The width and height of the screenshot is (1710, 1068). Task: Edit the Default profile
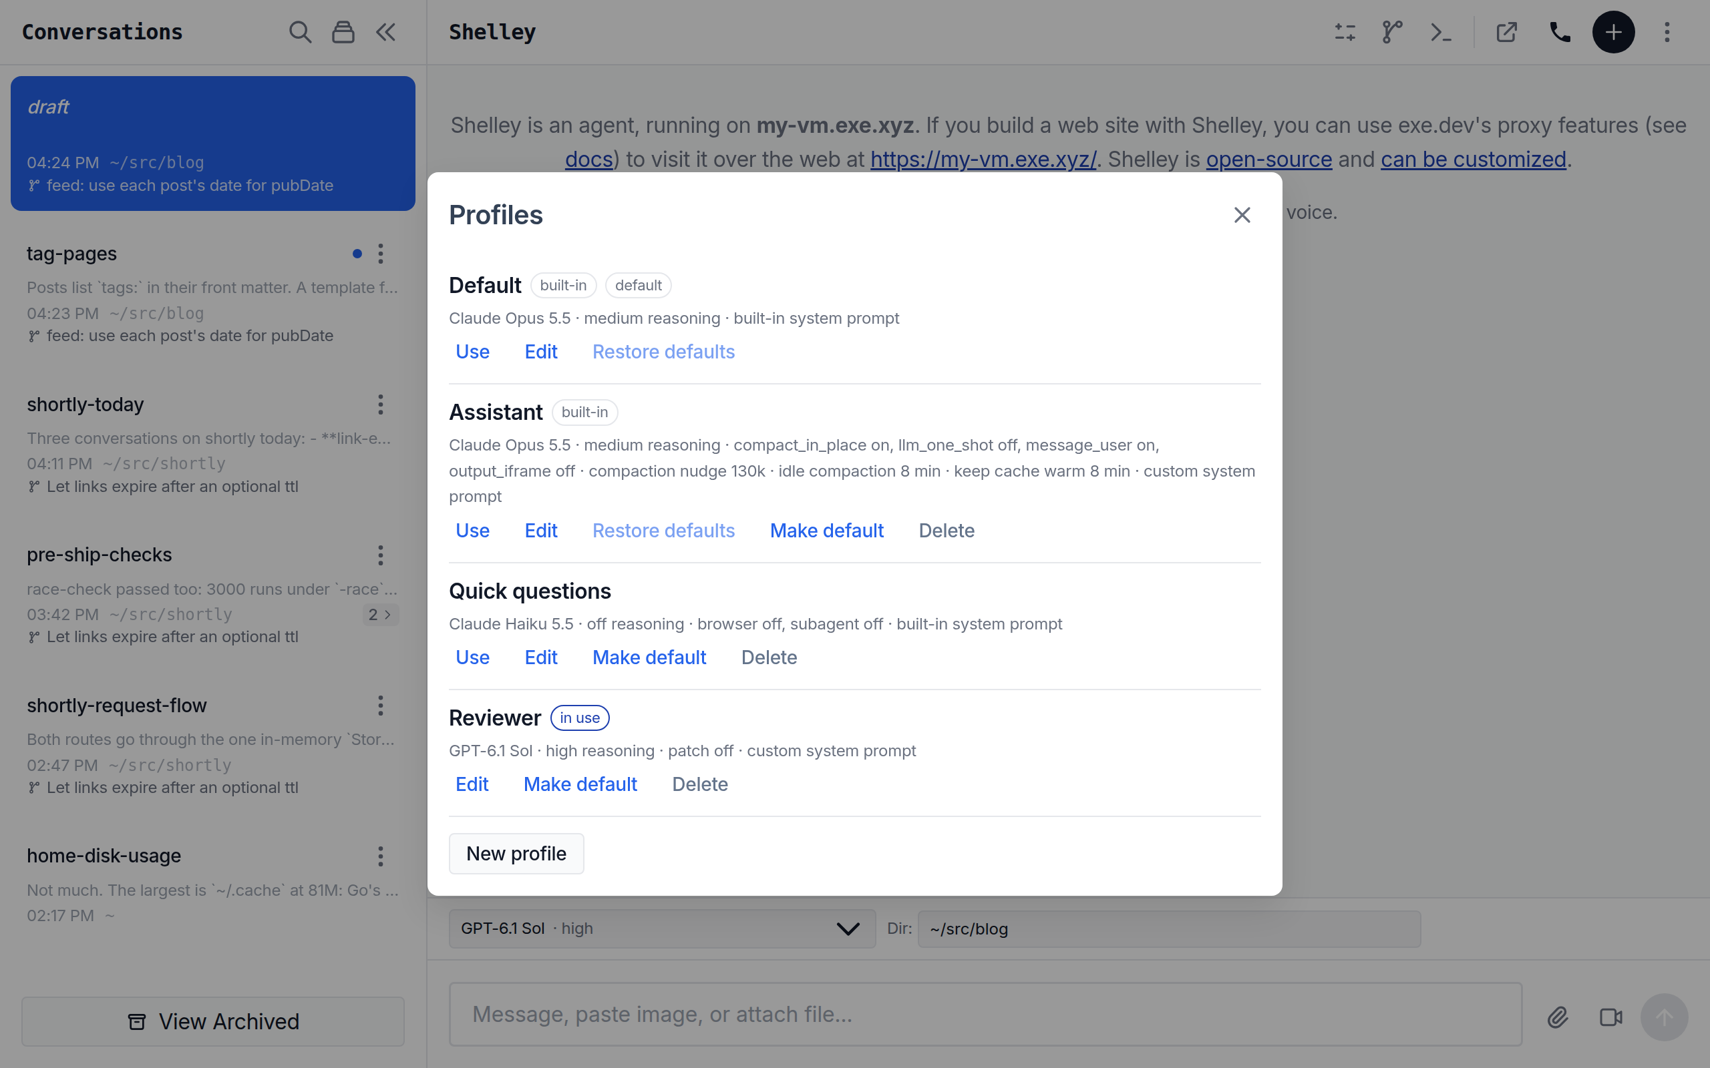coord(540,352)
